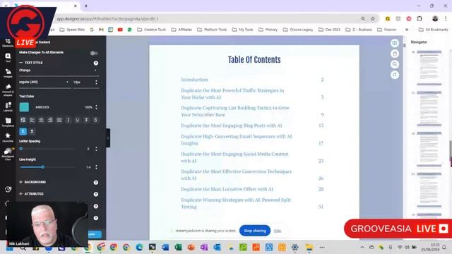Viewport: 452px width, 254px height.
Task: Click the ATTRIBUTES help icon
Action: click(x=96, y=195)
